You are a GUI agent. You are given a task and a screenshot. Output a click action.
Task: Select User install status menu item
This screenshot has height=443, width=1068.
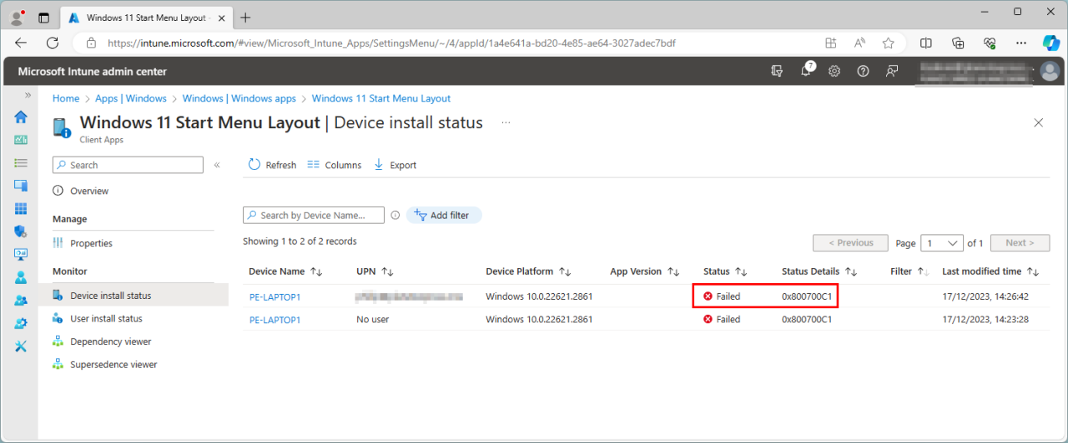tap(106, 318)
